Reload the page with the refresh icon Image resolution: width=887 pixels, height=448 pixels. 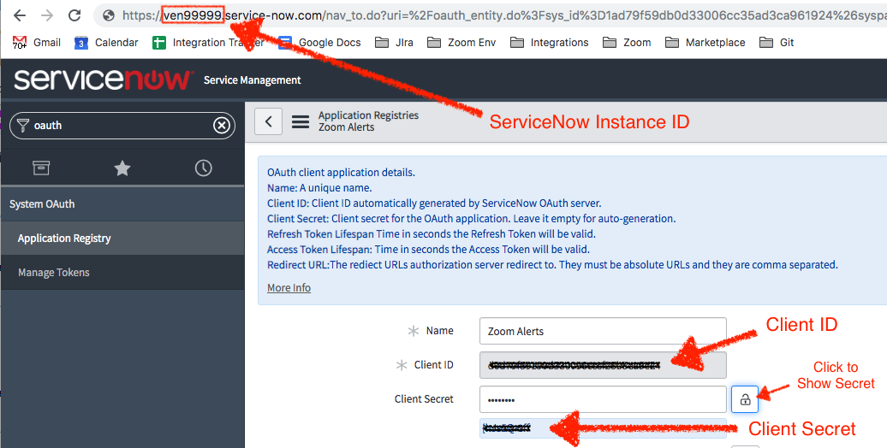click(74, 15)
